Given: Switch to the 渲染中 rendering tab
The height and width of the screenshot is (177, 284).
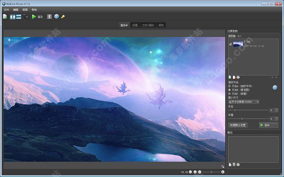Looking at the screenshot, I should click(x=124, y=25).
